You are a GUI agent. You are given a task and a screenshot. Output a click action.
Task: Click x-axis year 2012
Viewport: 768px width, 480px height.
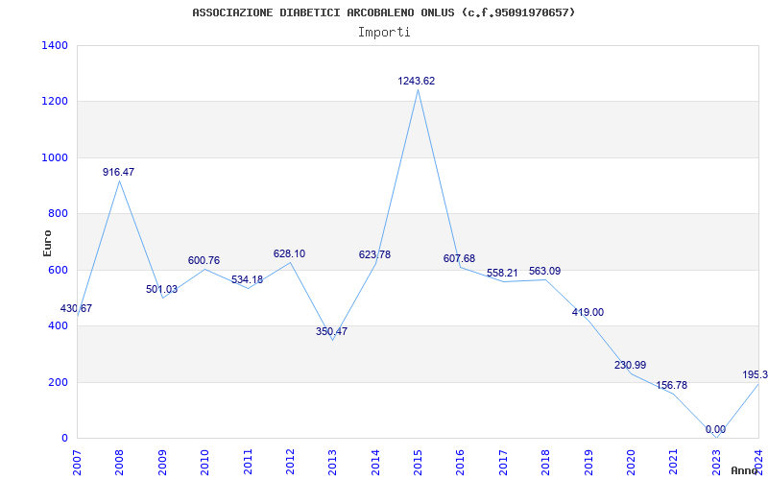[x=290, y=463]
